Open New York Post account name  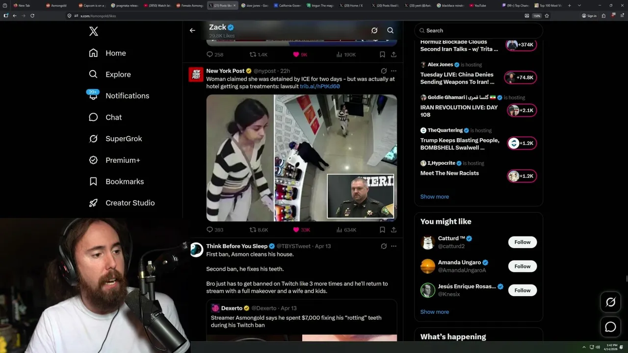[x=225, y=71]
